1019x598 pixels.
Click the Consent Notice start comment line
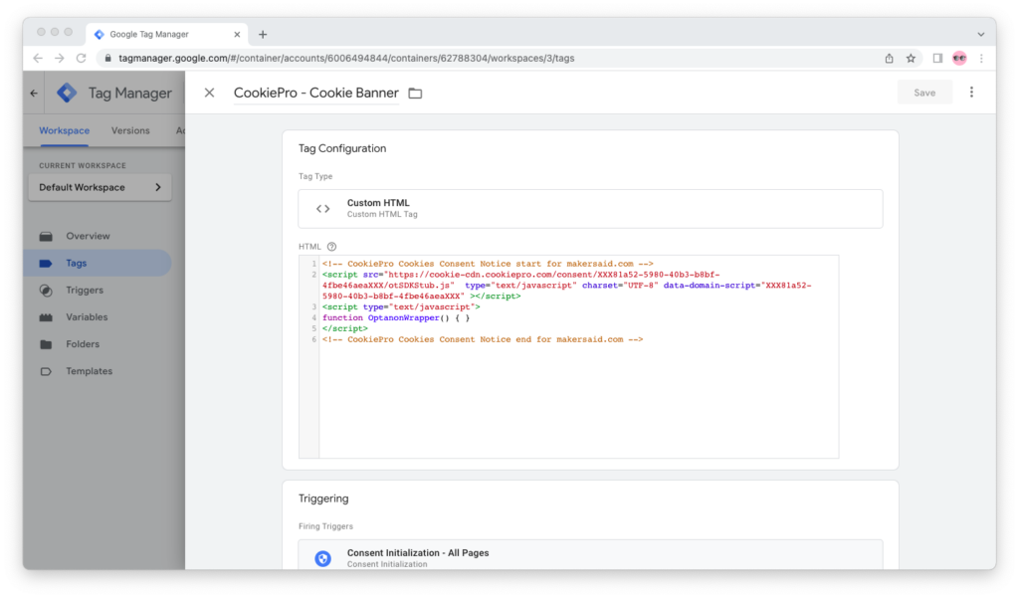click(488, 264)
